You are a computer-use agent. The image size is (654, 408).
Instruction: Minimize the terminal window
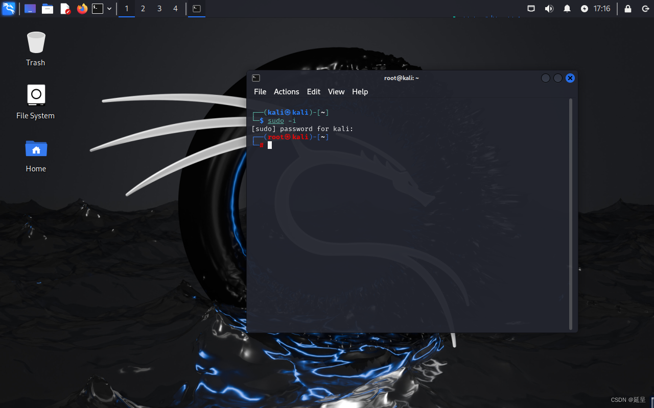click(x=546, y=78)
